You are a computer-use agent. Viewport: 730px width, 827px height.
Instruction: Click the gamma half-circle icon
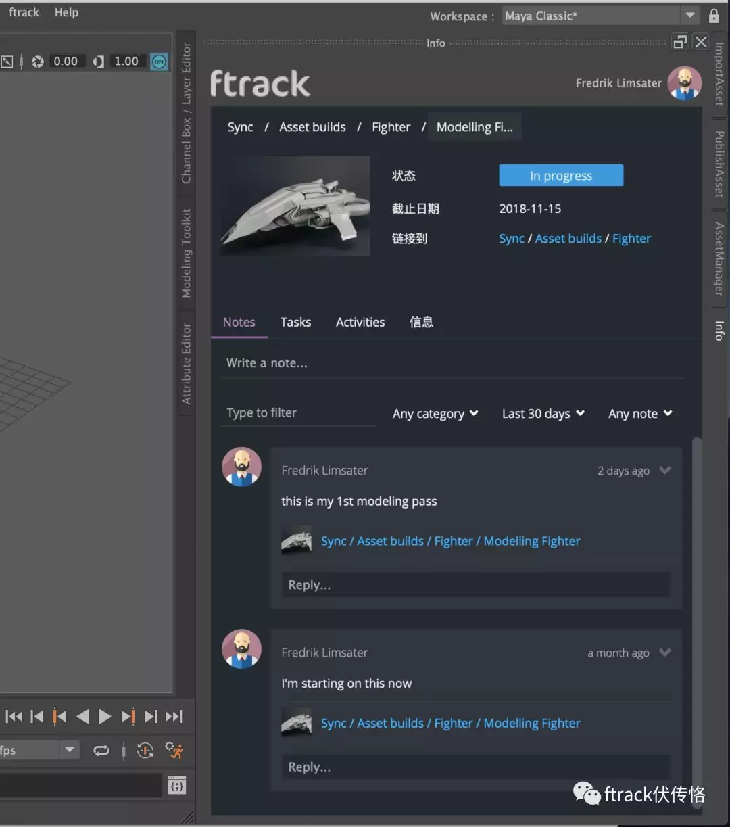99,62
